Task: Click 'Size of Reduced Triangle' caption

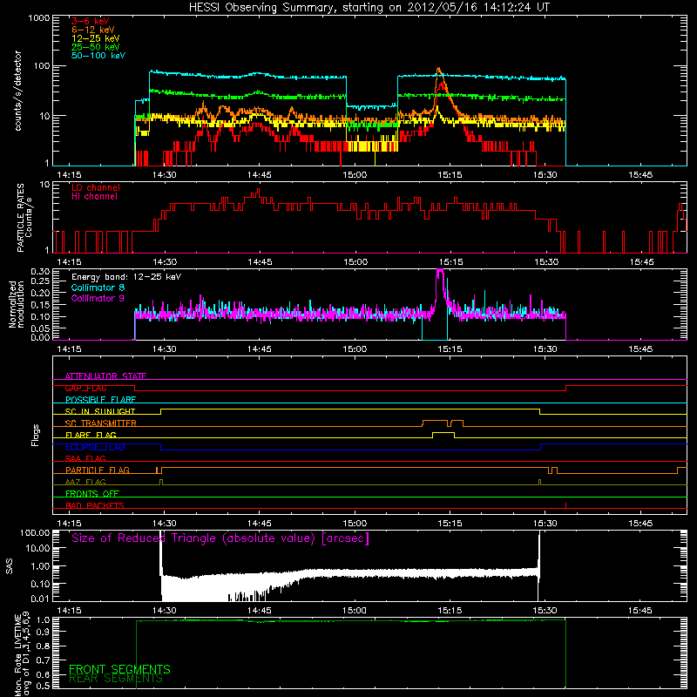Action: click(220, 538)
